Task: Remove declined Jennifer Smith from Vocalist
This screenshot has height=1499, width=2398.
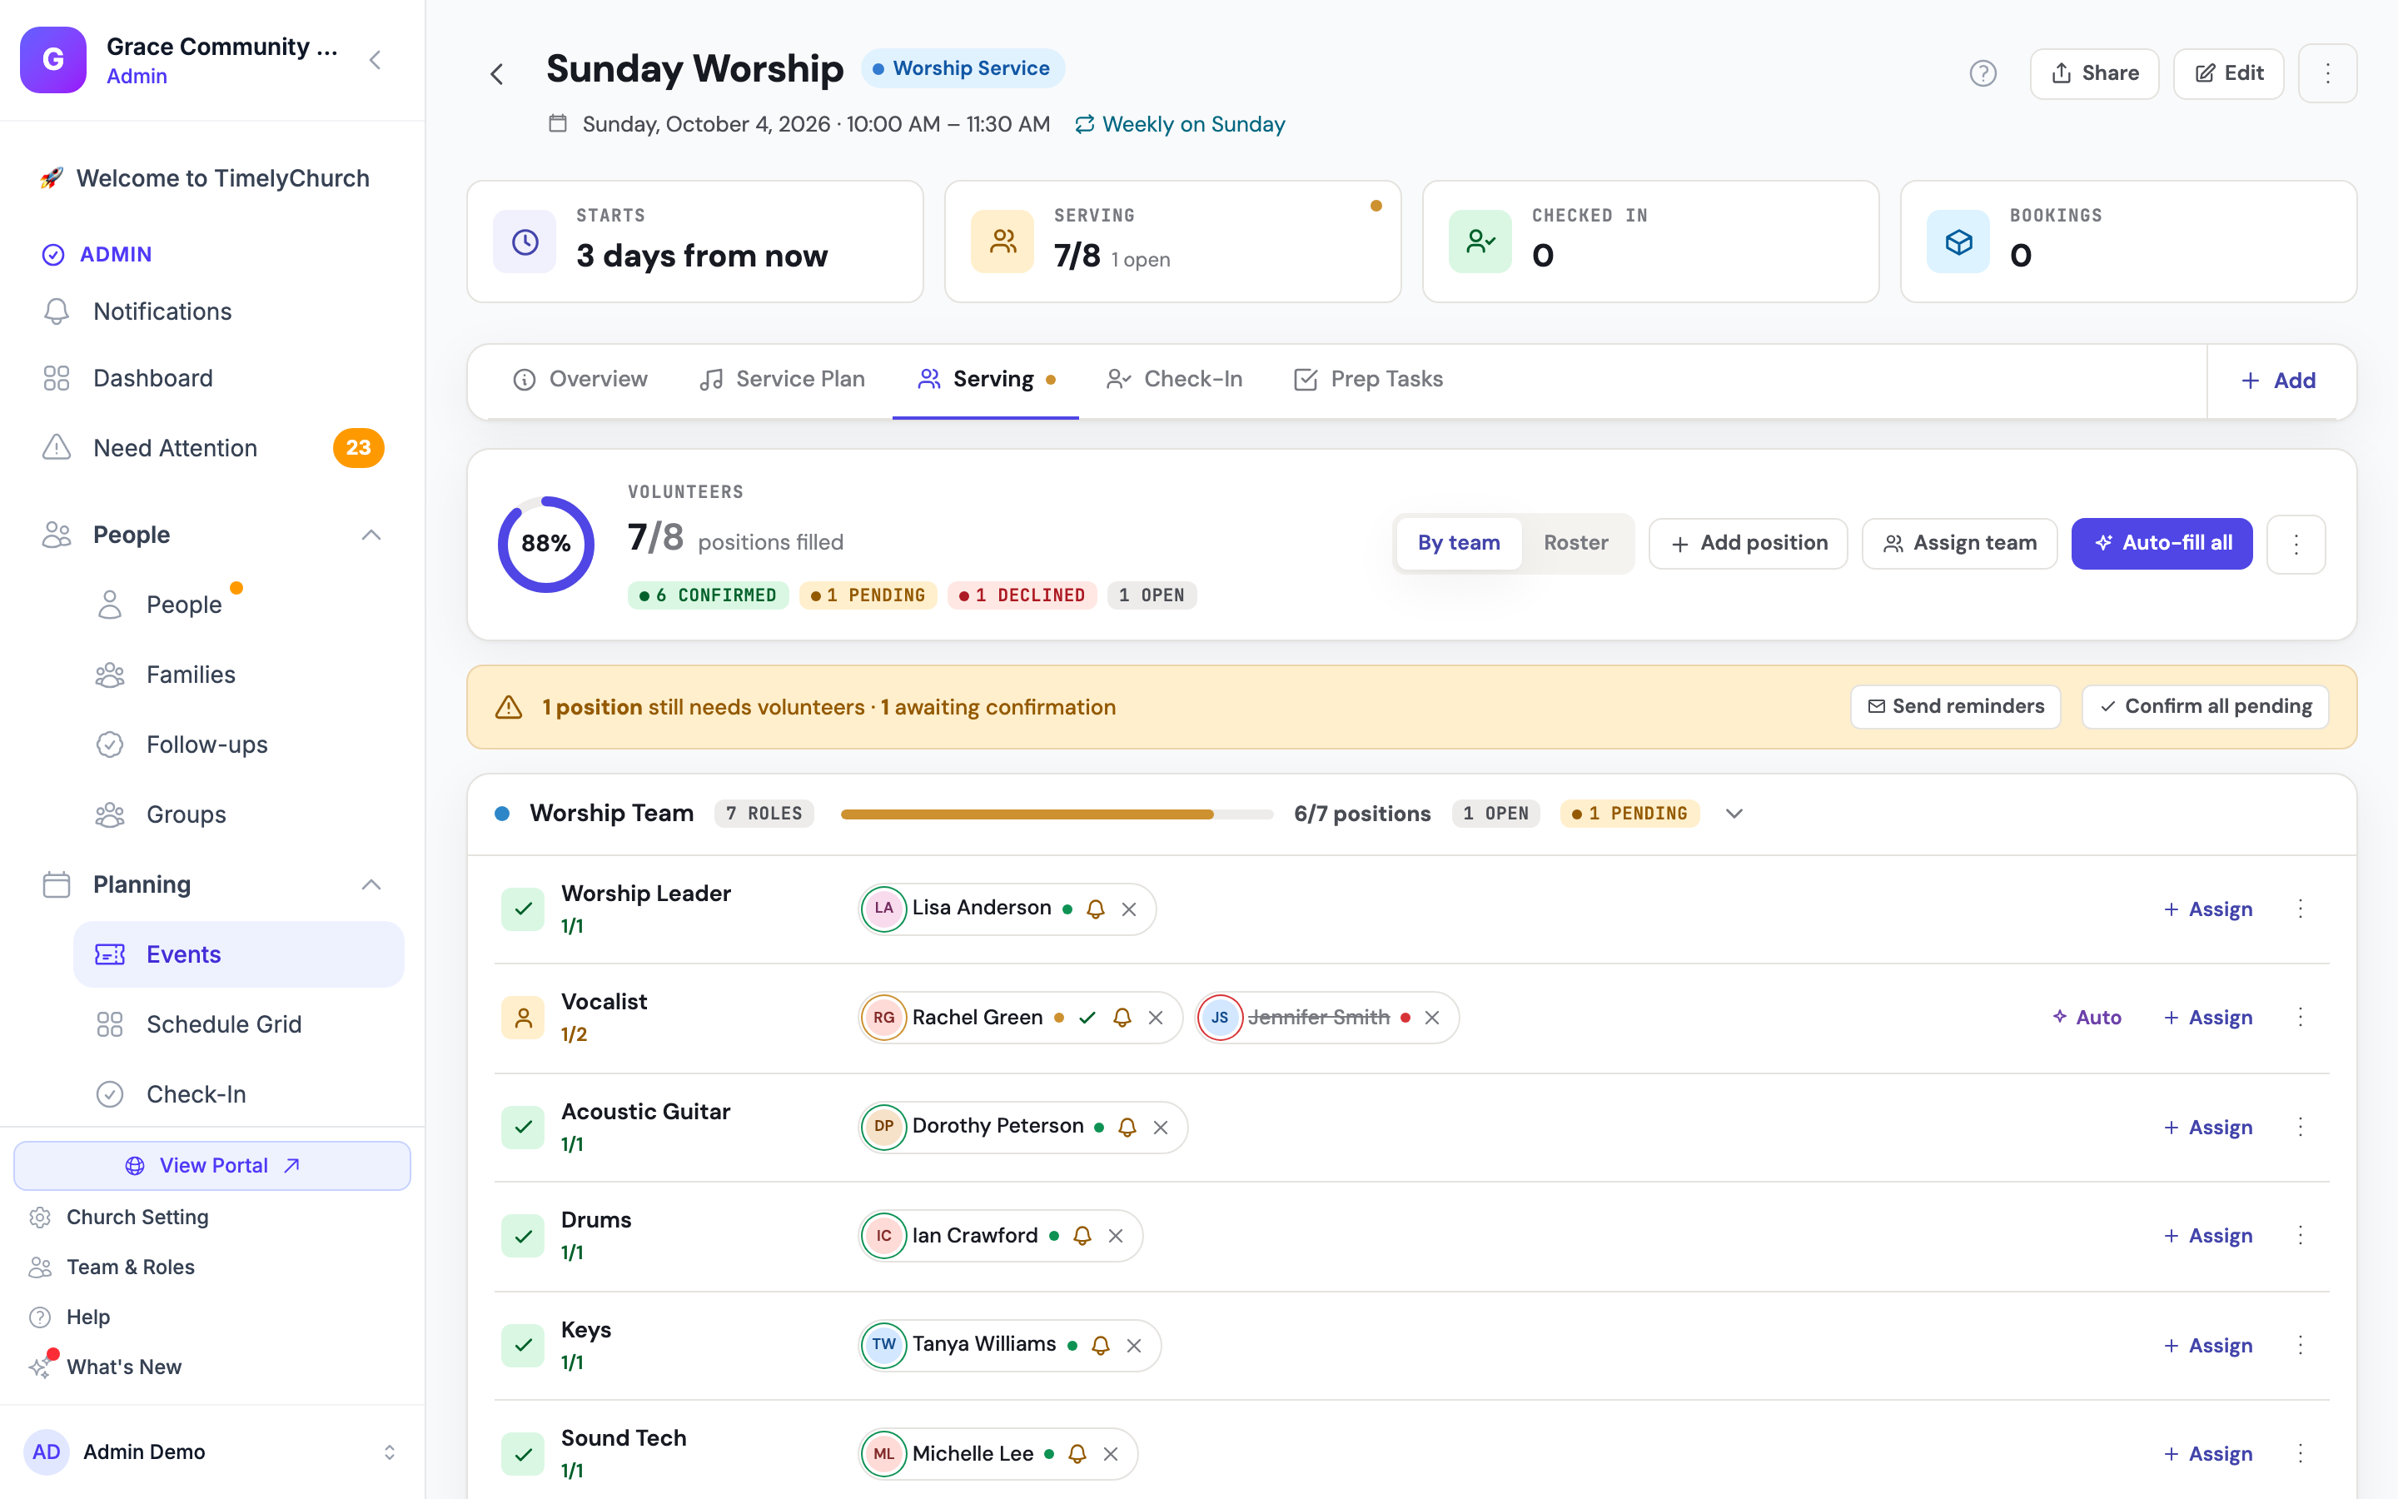Action: coord(1432,1017)
